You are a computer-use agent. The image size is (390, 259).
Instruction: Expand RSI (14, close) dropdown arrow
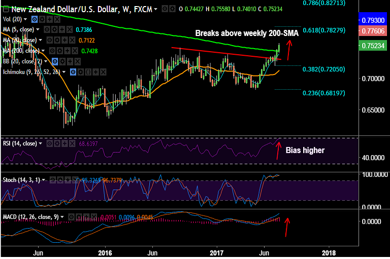pos(41,143)
